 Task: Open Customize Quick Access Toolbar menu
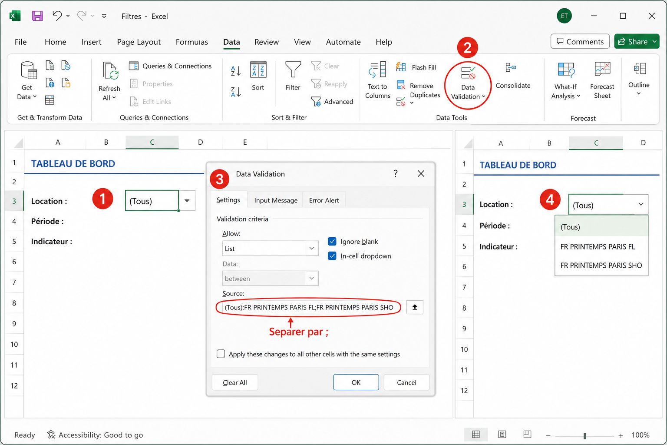[104, 16]
